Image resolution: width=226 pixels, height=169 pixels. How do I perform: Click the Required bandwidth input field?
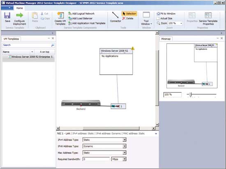(96, 159)
